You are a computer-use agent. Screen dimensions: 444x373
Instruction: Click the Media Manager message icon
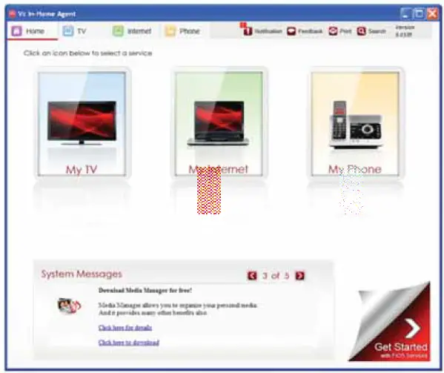(69, 306)
